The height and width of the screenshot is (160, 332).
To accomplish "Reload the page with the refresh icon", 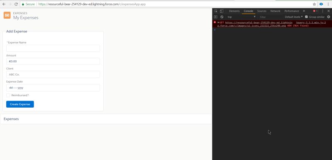I will coord(16,4).
